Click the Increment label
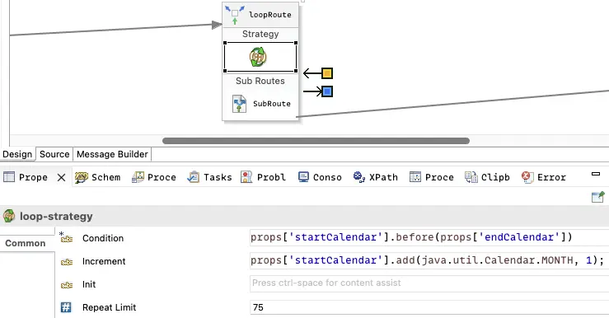Image resolution: width=609 pixels, height=318 pixels. pos(104,261)
